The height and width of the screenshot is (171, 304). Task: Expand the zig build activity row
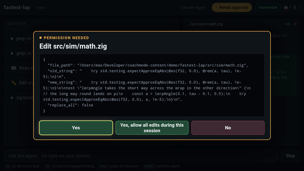click(21, 98)
